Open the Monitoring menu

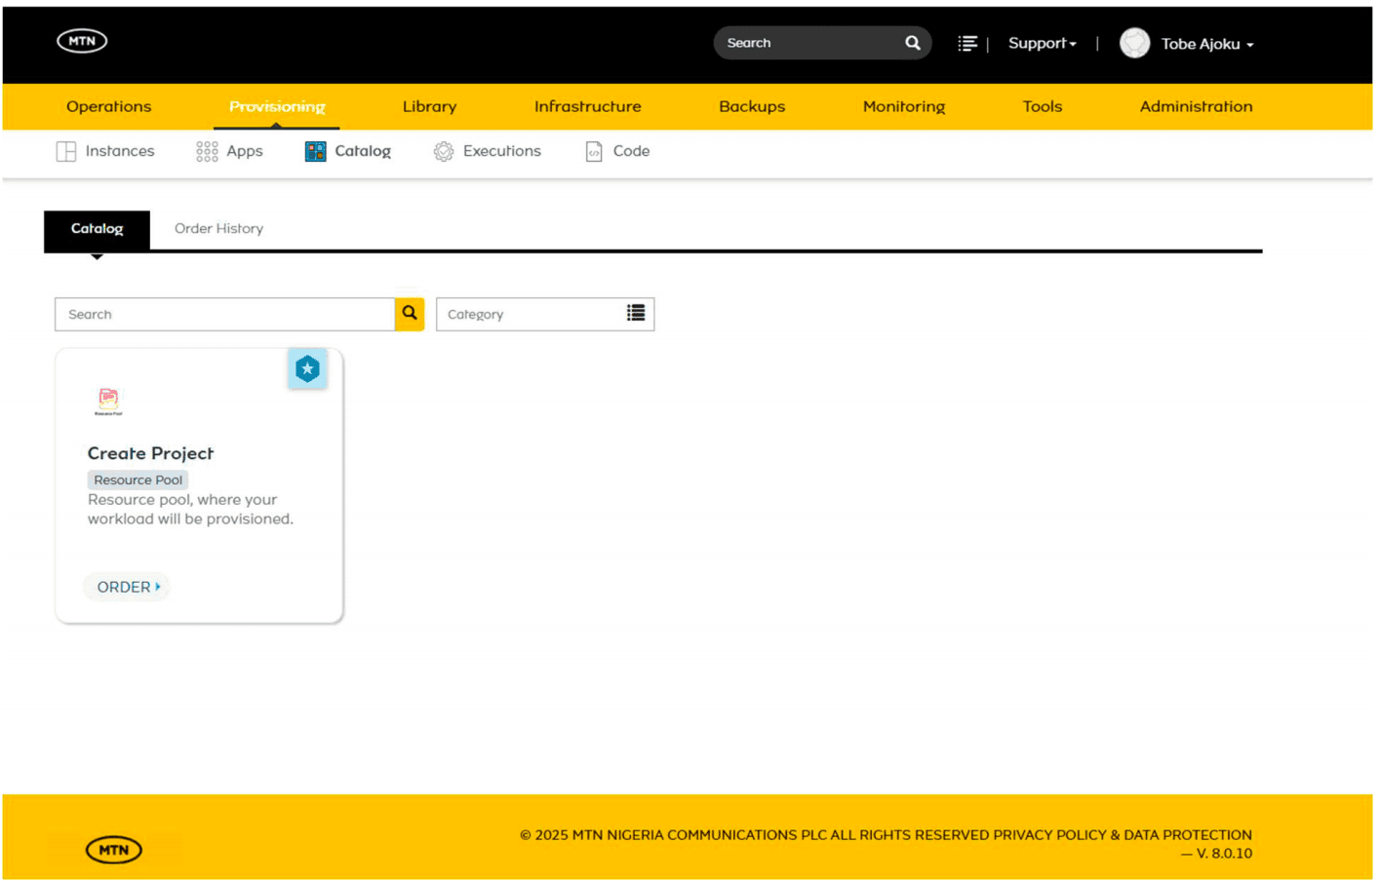pyautogui.click(x=904, y=106)
